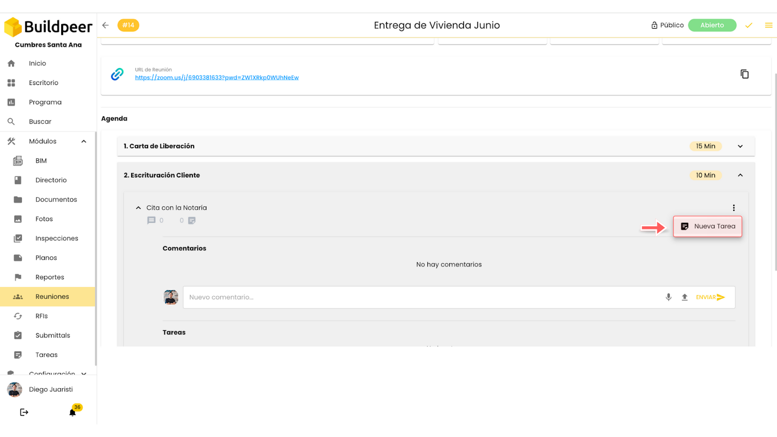Click the 15 Min duration badge

706,146
